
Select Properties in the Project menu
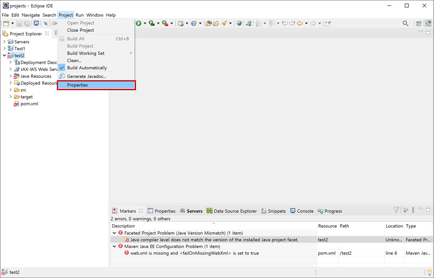96,85
